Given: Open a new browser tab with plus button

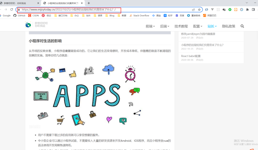Looking at the screenshot, I should coord(89,3).
